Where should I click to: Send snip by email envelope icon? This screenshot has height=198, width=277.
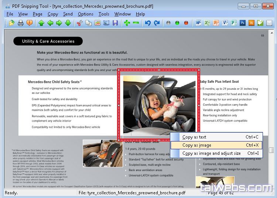click(x=269, y=23)
